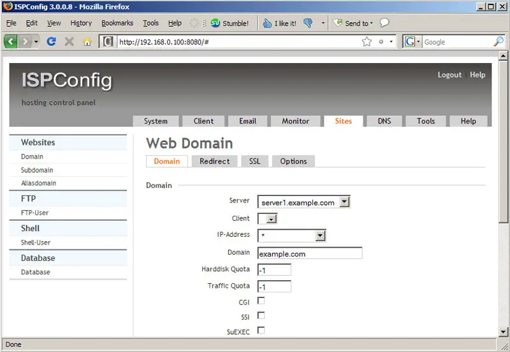Viewport: 510px width, 352px height.
Task: Click the Google search box
Action: point(458,42)
